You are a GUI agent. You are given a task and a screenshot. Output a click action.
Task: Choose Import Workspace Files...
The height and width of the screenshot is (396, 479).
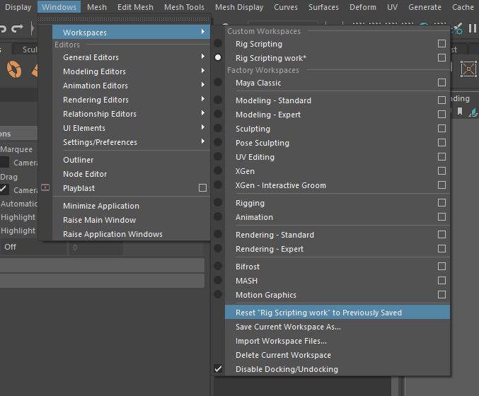337,341
